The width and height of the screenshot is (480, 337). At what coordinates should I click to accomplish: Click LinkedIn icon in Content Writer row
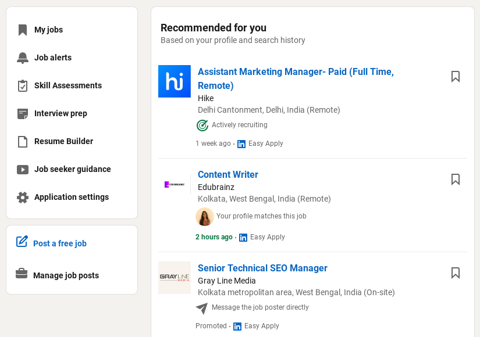click(x=243, y=238)
